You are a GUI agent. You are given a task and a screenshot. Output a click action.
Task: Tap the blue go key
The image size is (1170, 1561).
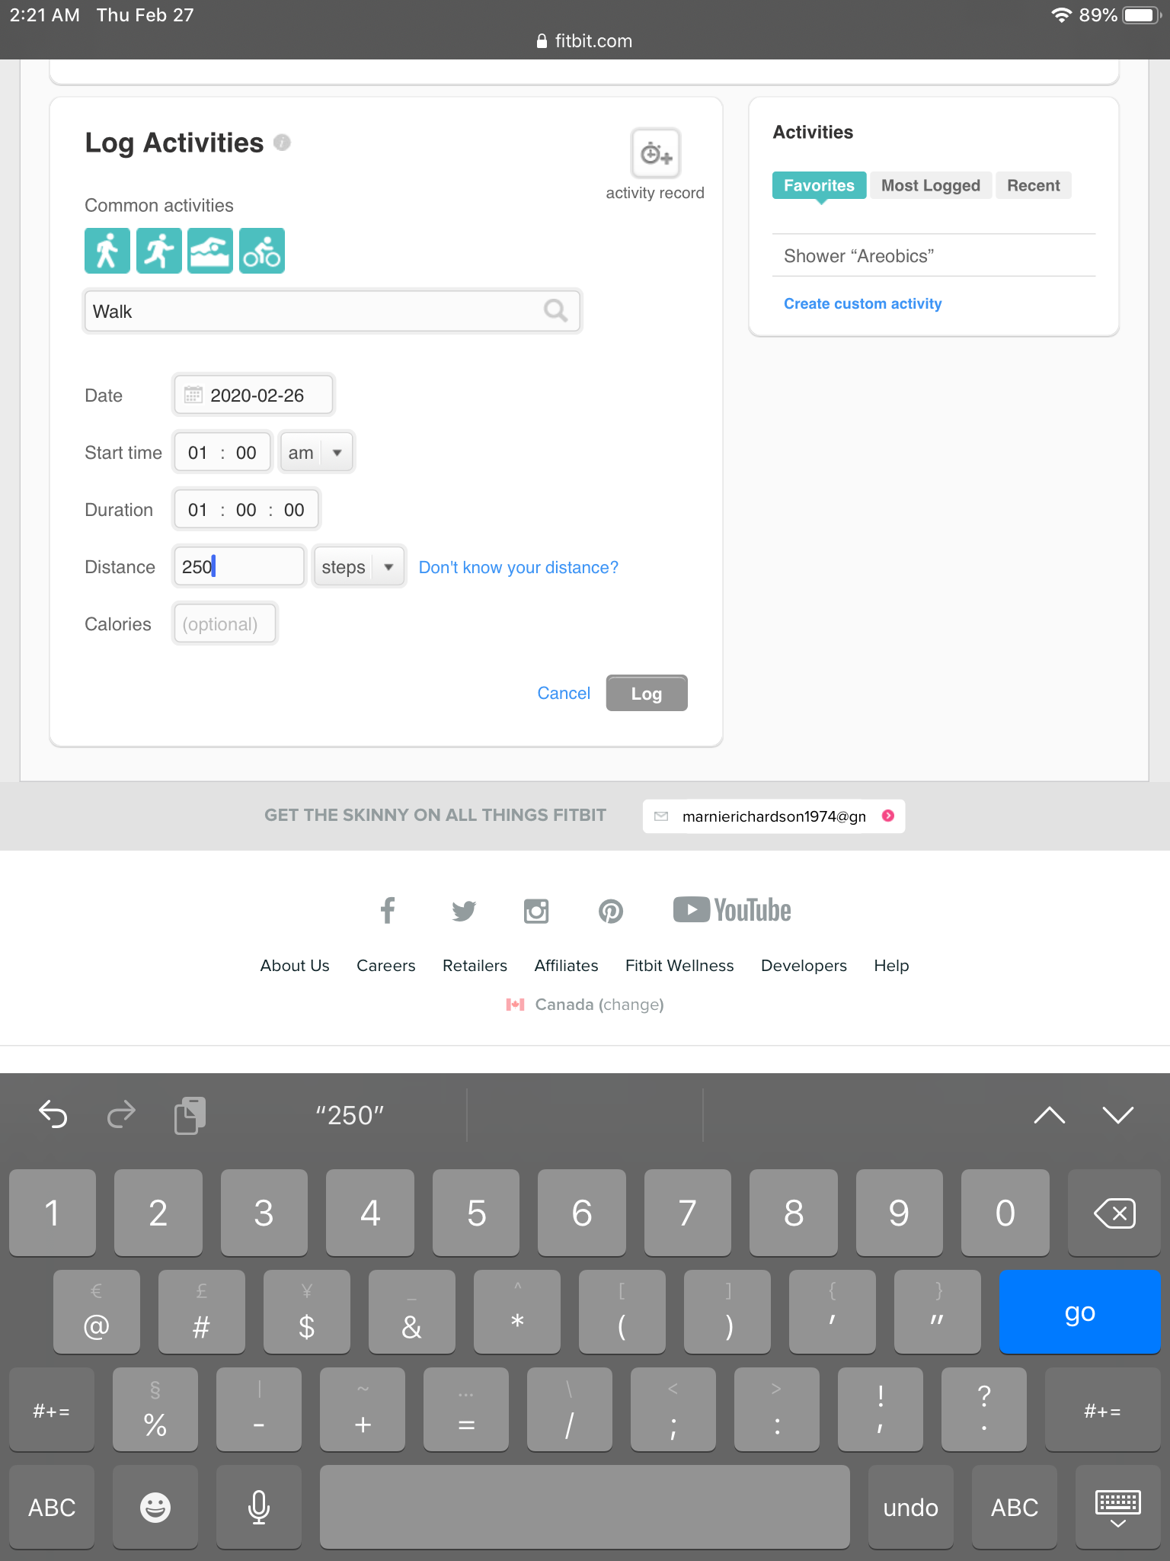coord(1079,1311)
